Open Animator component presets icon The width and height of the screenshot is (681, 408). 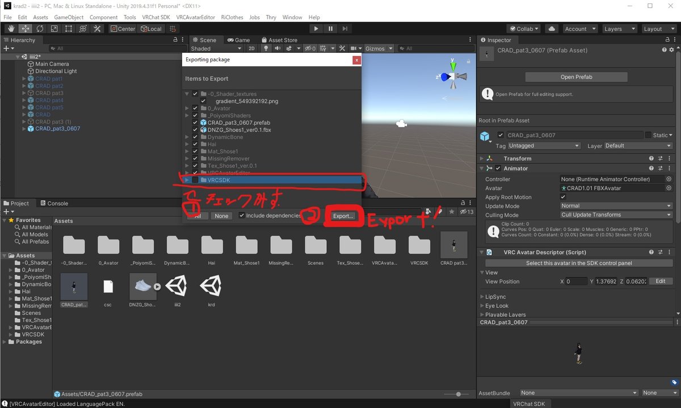coord(660,169)
